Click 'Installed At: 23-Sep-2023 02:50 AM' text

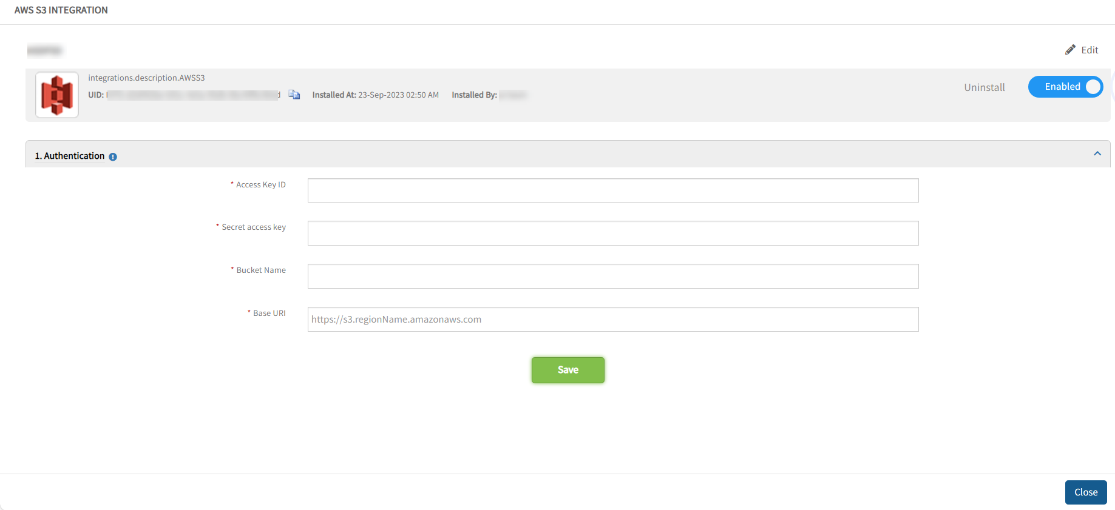(x=375, y=95)
